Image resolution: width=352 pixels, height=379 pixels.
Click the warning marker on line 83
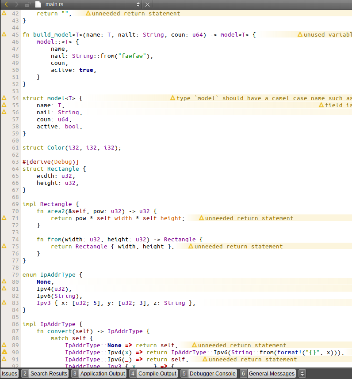4,303
